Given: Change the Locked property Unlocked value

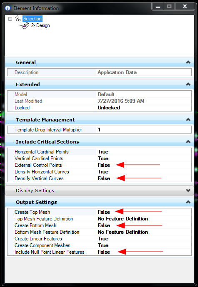Looking at the screenshot, I should pyautogui.click(x=109, y=108).
